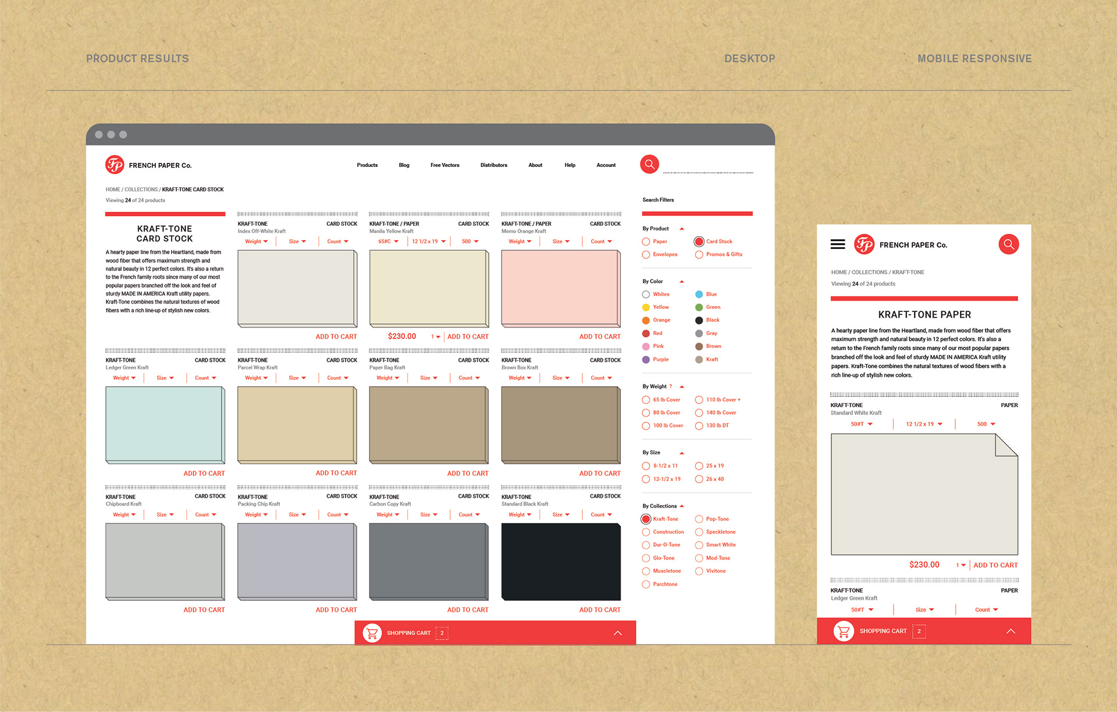Open the Memo Orange Kraft product thumbnail
This screenshot has height=712, width=1117.
[x=561, y=289]
